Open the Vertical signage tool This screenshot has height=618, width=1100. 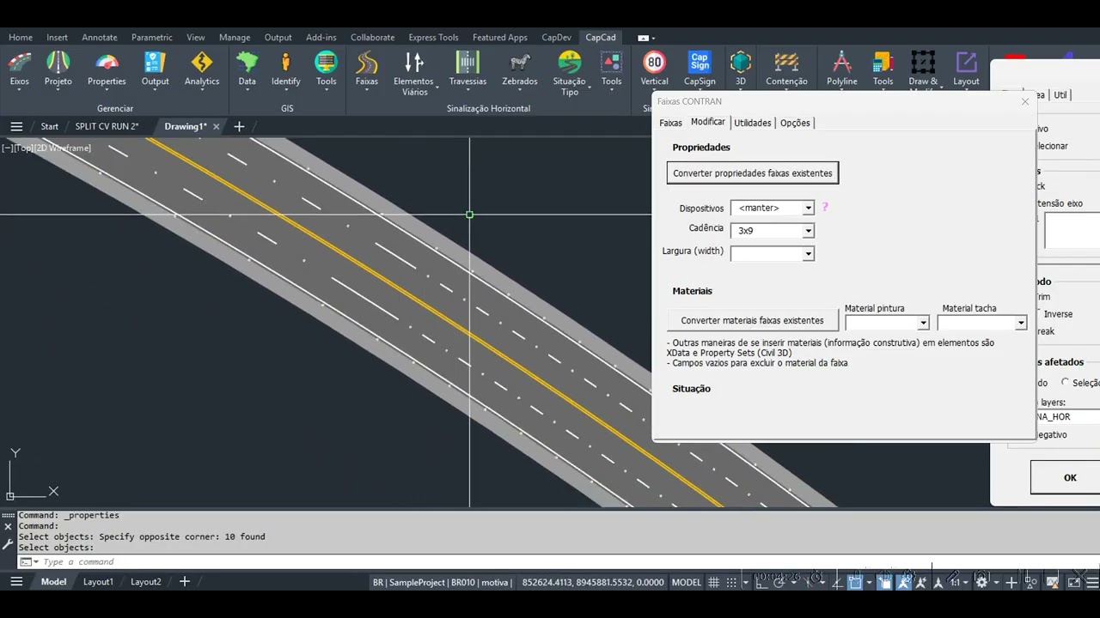click(x=654, y=69)
